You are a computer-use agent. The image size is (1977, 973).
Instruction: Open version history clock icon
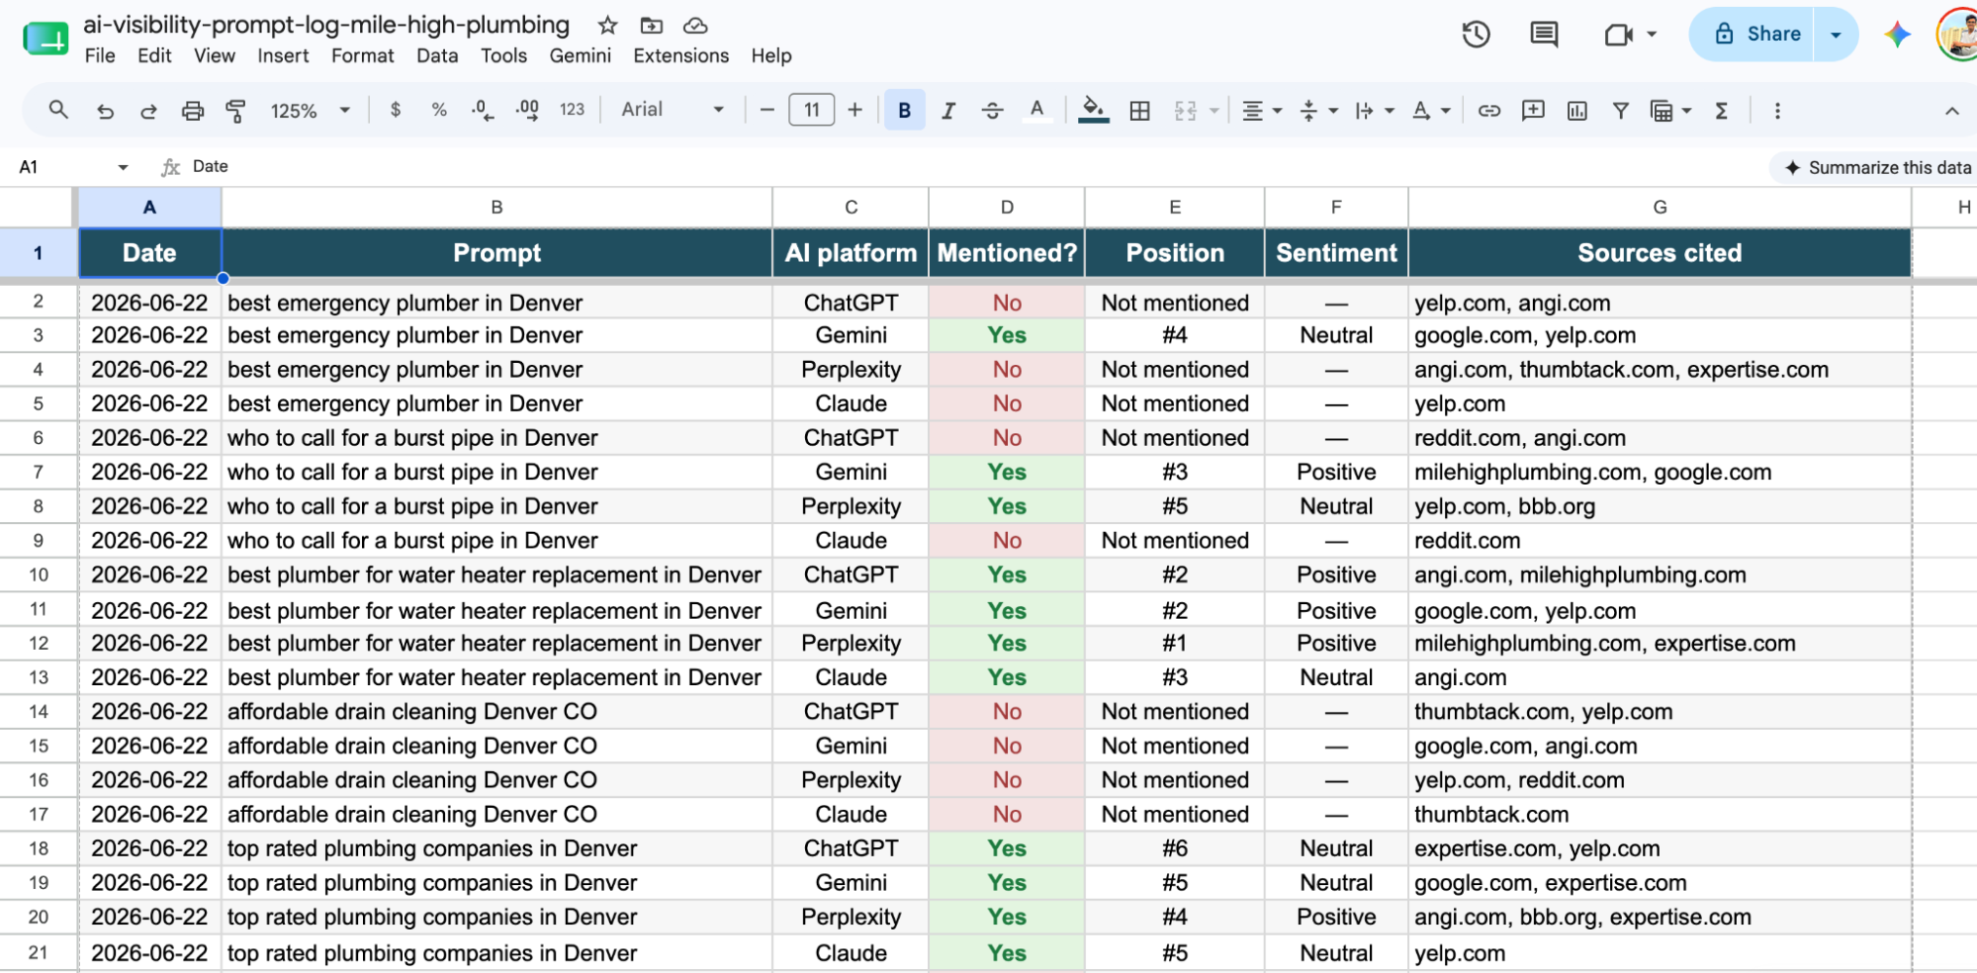coord(1477,35)
